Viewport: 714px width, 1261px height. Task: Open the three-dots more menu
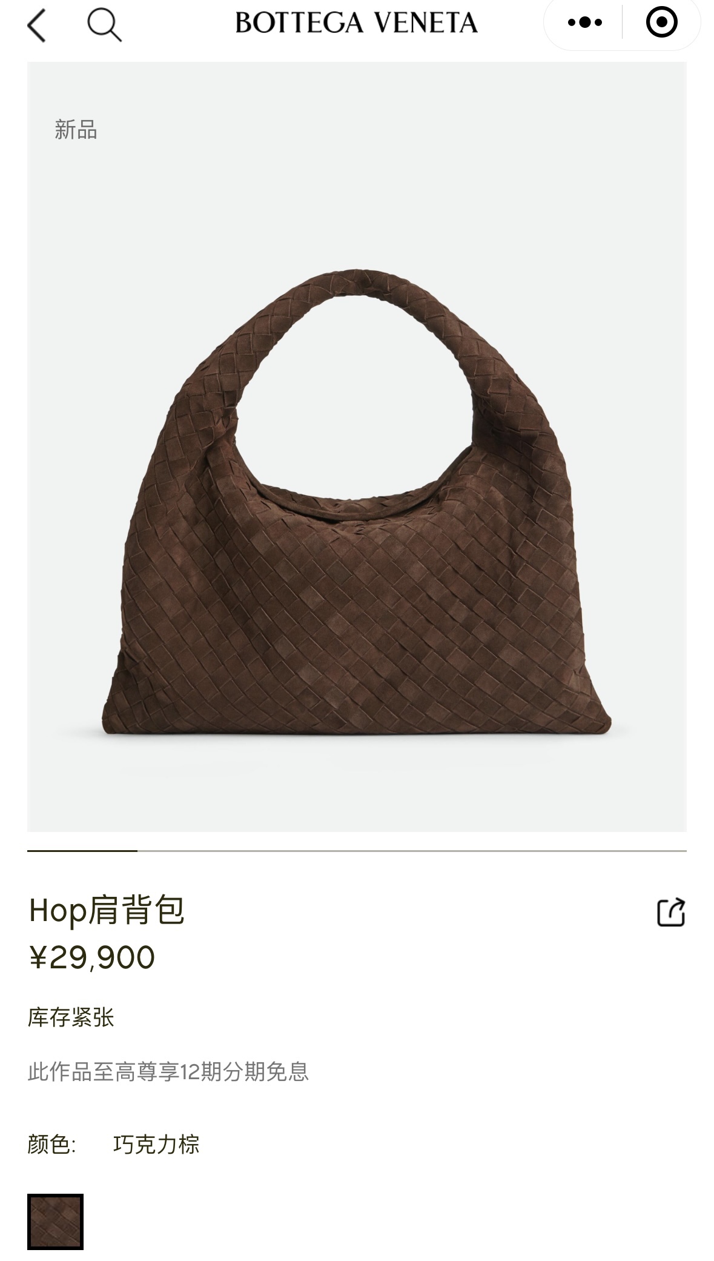click(x=584, y=23)
